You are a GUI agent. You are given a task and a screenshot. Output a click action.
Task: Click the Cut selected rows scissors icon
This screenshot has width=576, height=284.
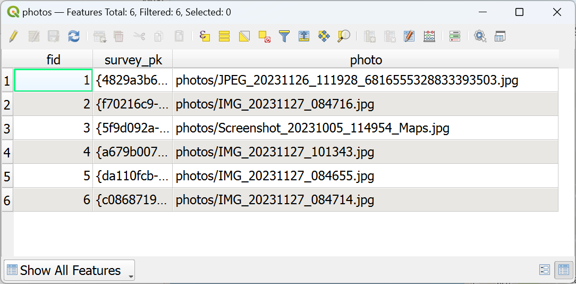coord(139,36)
